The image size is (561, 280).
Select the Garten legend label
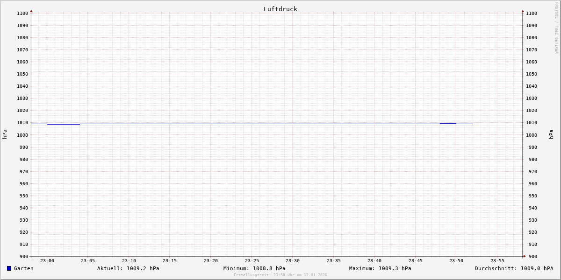pyautogui.click(x=23, y=268)
